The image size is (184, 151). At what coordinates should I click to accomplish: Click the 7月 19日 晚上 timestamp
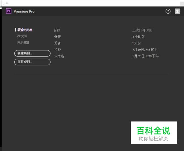pos(145,50)
